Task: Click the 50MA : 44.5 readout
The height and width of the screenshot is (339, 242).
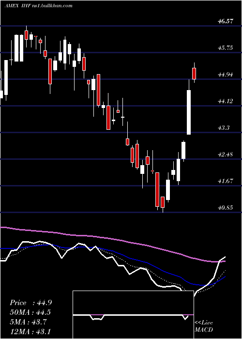Action: (30, 312)
